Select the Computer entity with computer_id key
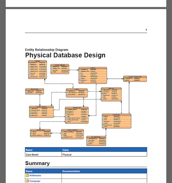172x183 pixels. tap(93, 75)
